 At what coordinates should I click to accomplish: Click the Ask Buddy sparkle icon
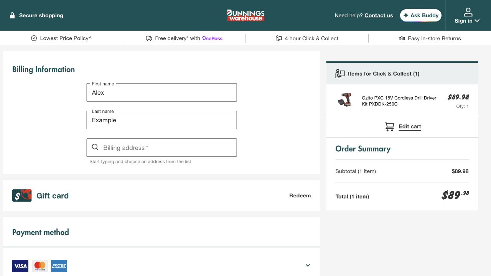pyautogui.click(x=406, y=15)
